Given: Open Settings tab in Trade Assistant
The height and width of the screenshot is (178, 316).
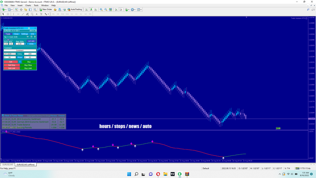Looking at the screenshot, I should pyautogui.click(x=24, y=34).
